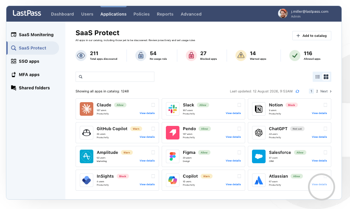
Task: Open the Users tab
Action: pos(87,14)
